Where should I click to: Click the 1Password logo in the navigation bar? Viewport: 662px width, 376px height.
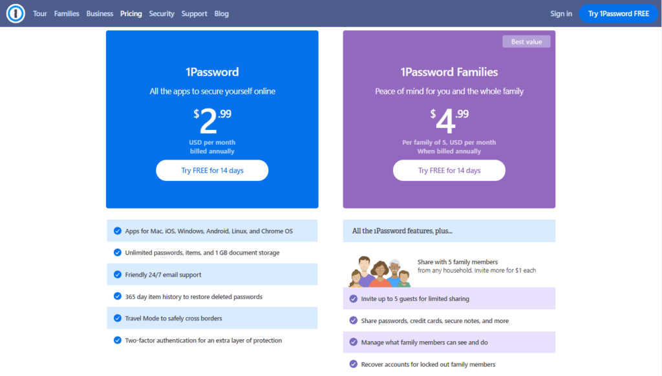[x=16, y=13]
